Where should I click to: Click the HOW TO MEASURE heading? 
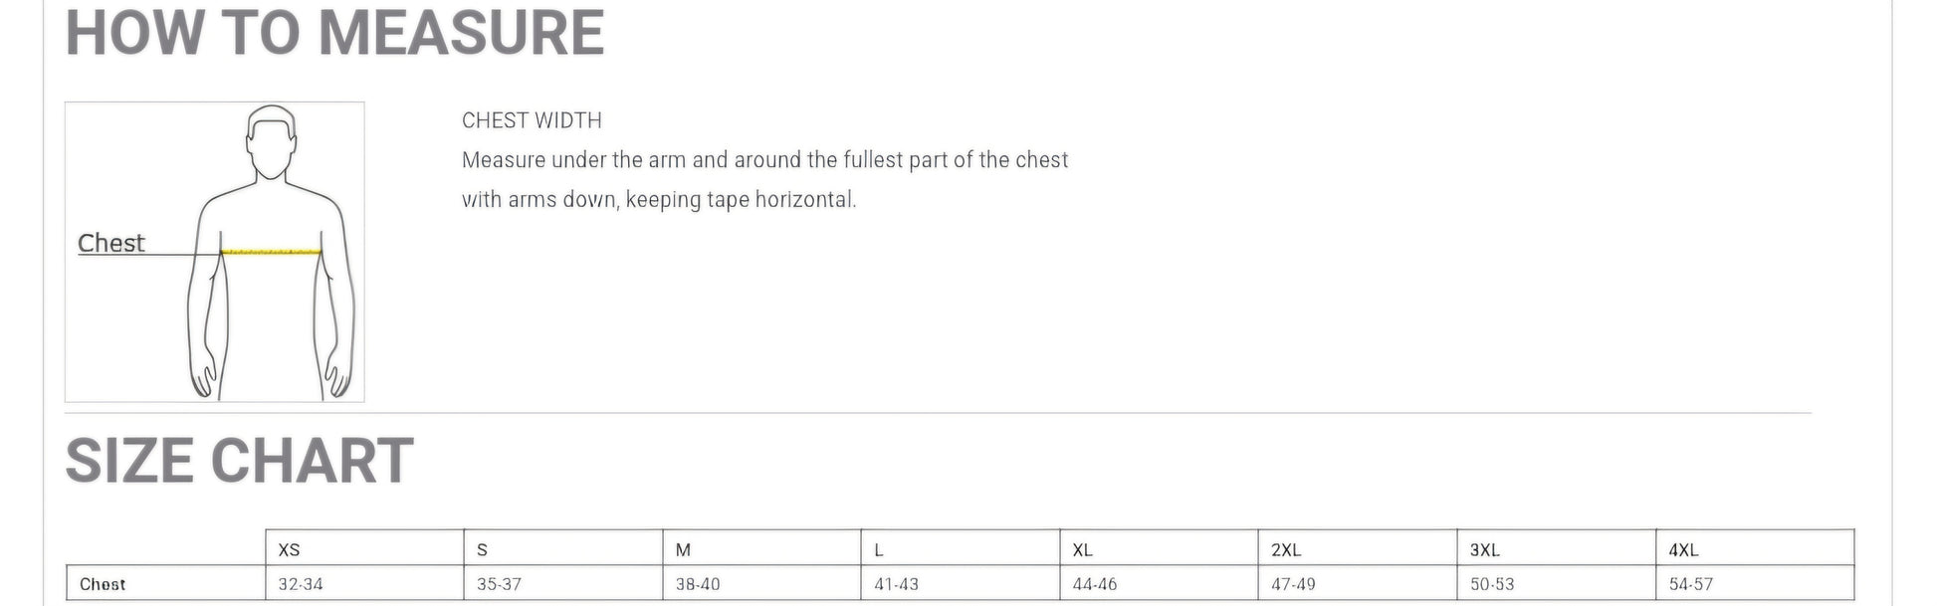[334, 33]
